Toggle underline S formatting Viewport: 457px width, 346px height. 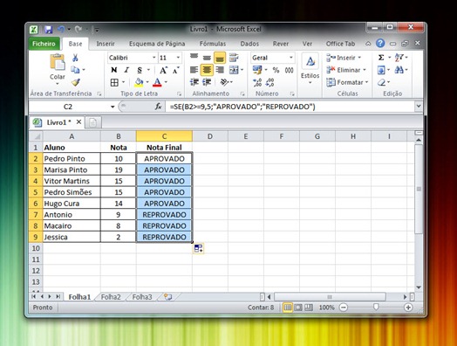click(x=140, y=70)
